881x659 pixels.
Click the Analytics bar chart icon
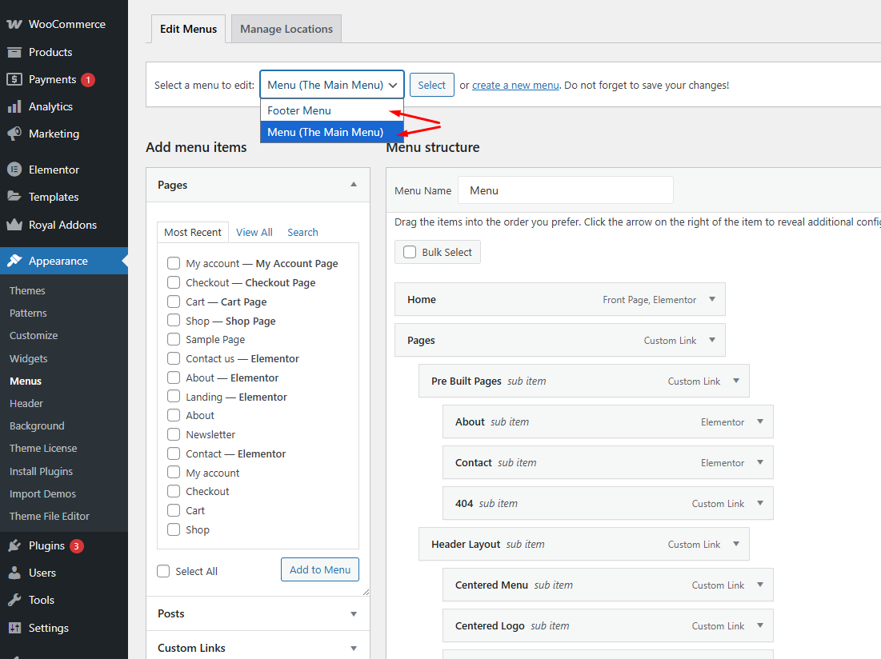14,106
